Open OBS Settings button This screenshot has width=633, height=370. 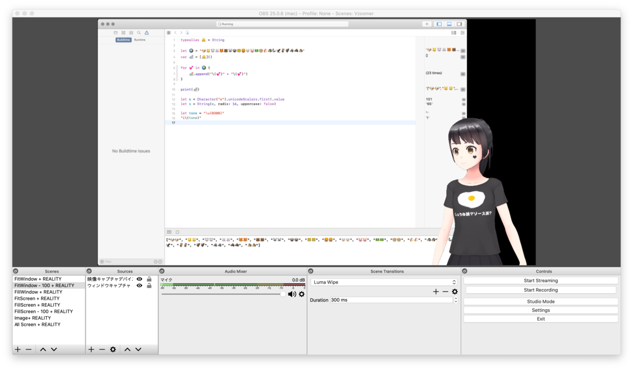[541, 310]
